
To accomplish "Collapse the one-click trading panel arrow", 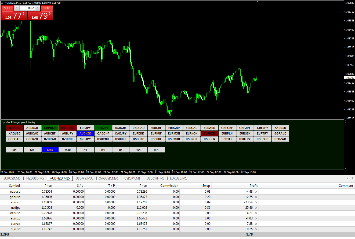I will pyautogui.click(x=3, y=3).
